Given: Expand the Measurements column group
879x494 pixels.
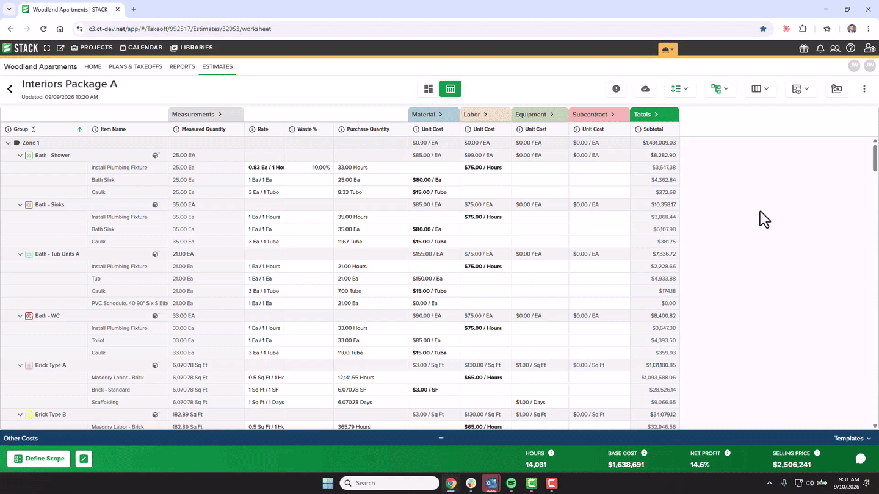Looking at the screenshot, I should point(220,115).
